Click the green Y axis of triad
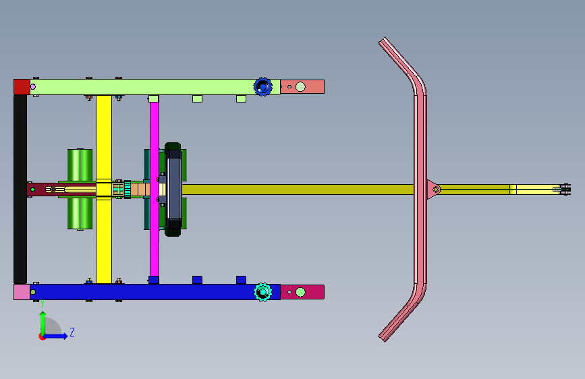Image resolution: width=585 pixels, height=379 pixels. (x=43, y=322)
